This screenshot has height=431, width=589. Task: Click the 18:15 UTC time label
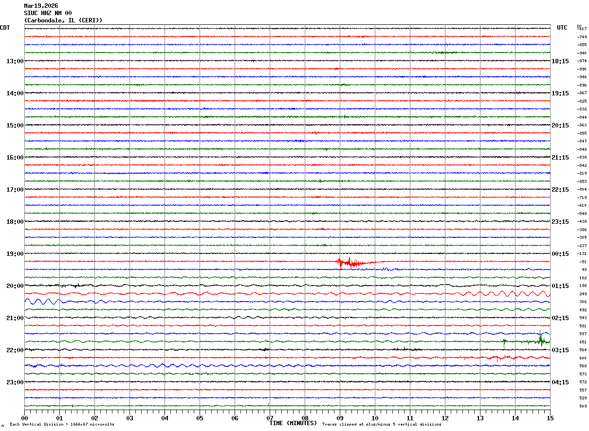(x=560, y=61)
